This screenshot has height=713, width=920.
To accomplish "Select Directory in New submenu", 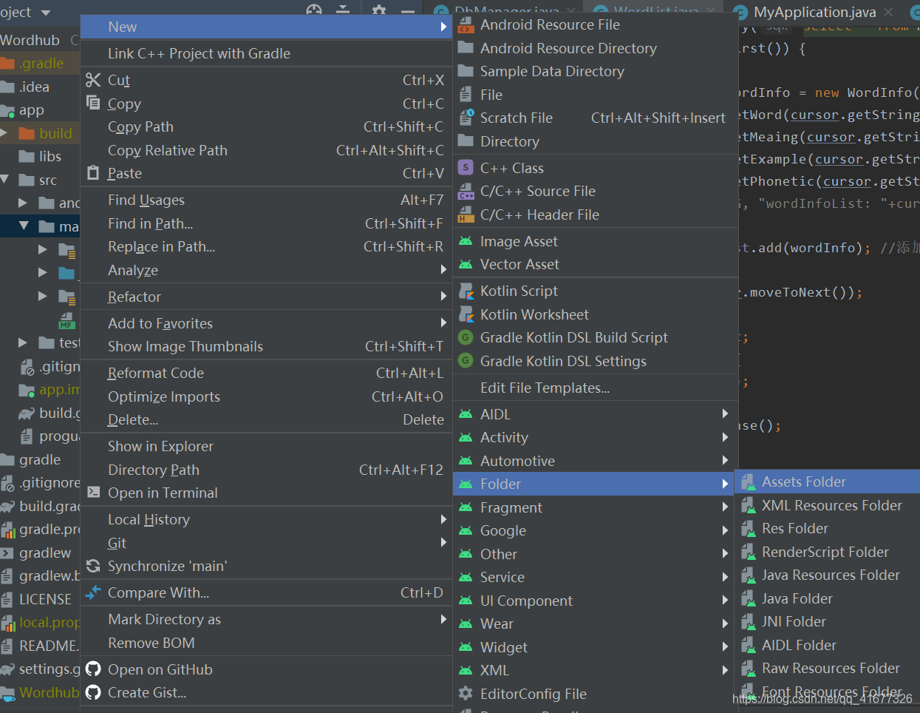I will click(x=595, y=141).
